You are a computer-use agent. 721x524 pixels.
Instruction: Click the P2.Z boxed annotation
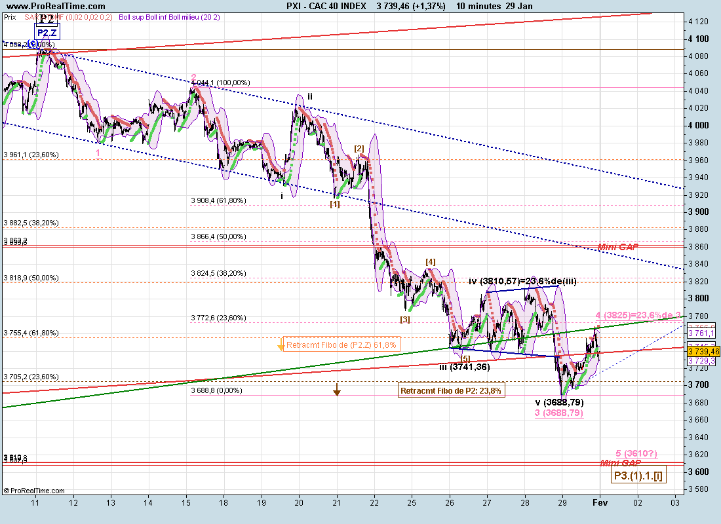(47, 33)
